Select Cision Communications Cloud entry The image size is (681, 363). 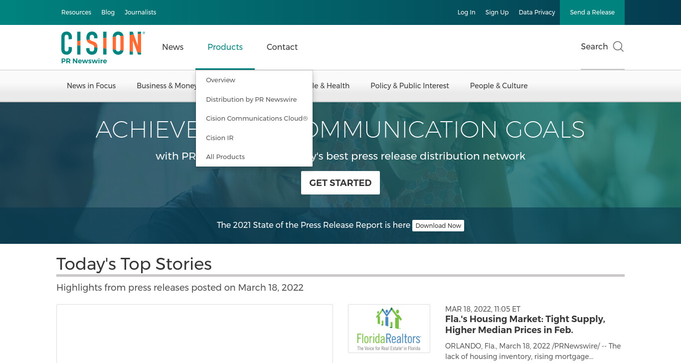click(257, 119)
